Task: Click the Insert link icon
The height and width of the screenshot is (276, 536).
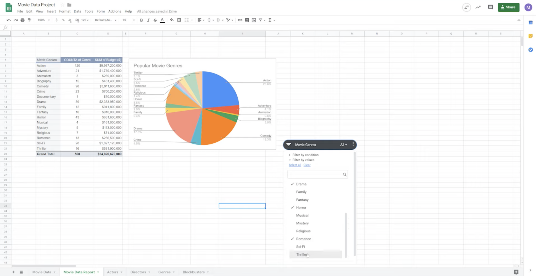Action: tap(240, 20)
